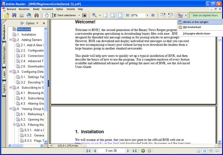
Task: Switch to the Pagina's side tab
Action: click(x=4, y=89)
